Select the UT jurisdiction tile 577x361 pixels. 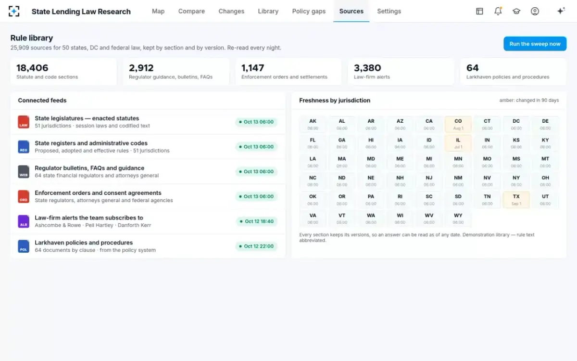[x=545, y=200]
